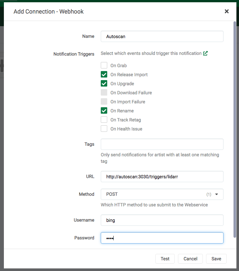Toggle the On Download Failure checkbox

tap(104, 93)
